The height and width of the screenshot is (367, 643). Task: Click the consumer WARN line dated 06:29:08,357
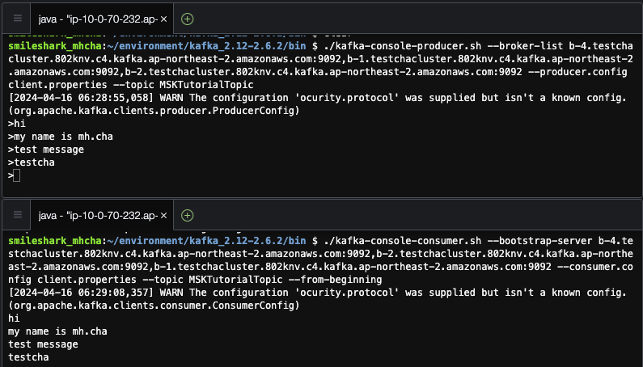click(317, 293)
